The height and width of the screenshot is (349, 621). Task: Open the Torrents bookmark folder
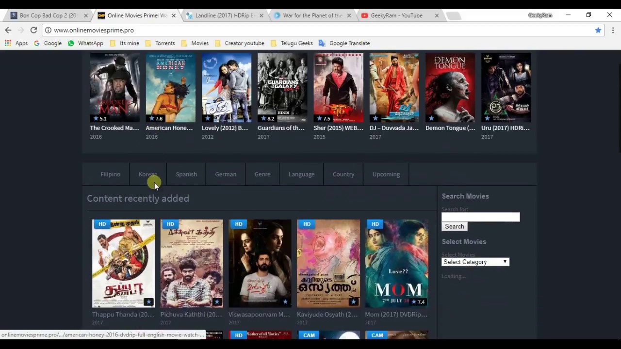(160, 43)
